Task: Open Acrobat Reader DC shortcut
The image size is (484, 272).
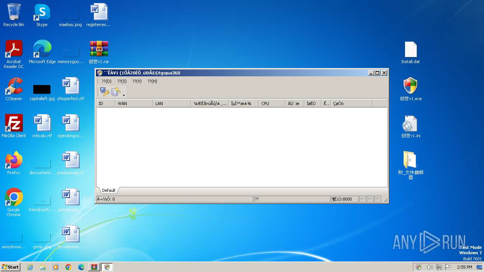Action: (x=14, y=55)
